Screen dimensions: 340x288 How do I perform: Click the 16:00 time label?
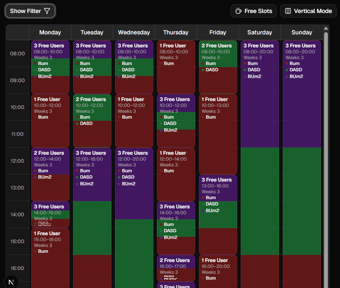click(17, 268)
